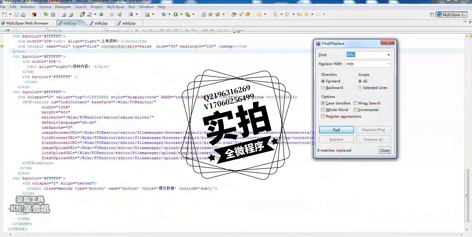The image size is (472, 237).
Task: Open the Find field dropdown arrow
Action: [x=389, y=55]
